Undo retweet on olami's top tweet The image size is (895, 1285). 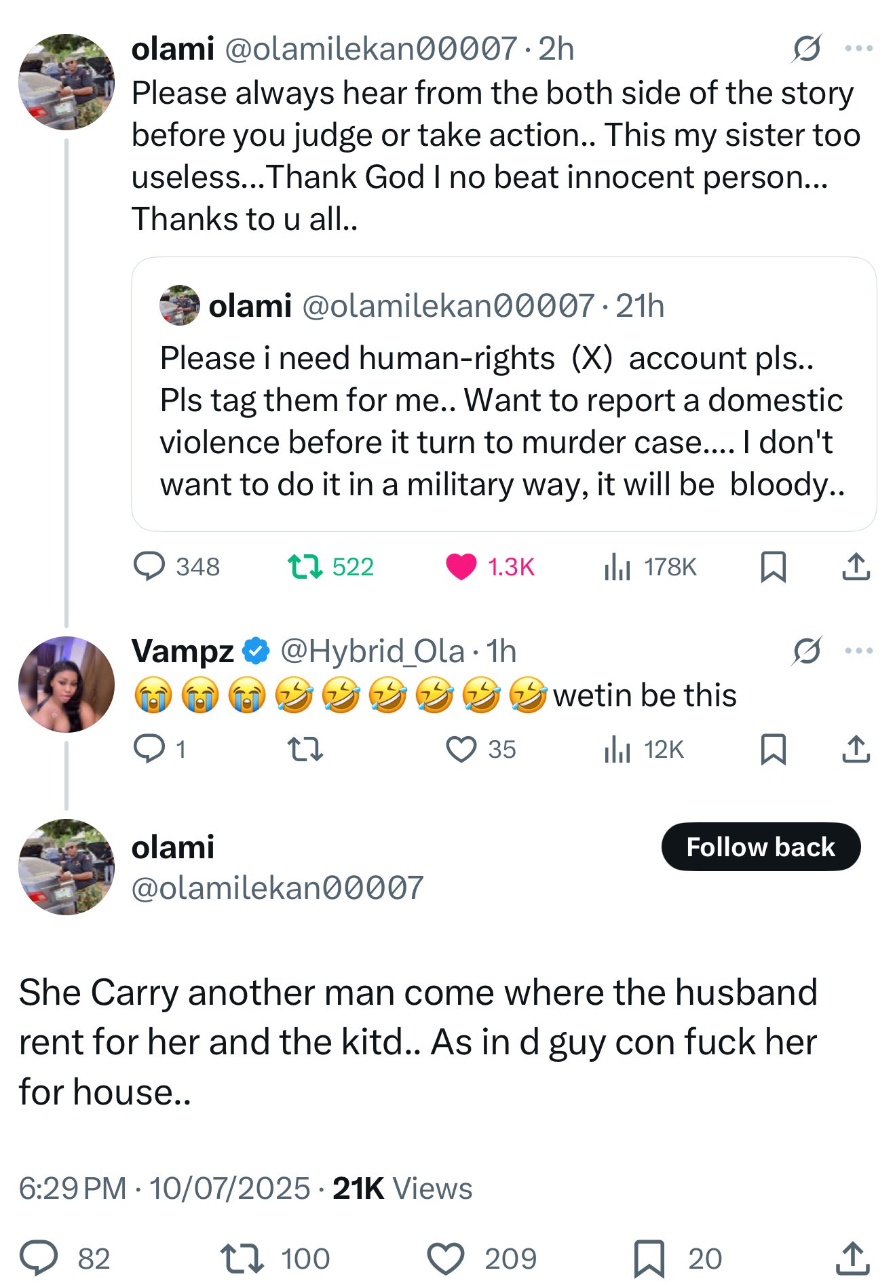tap(305, 567)
